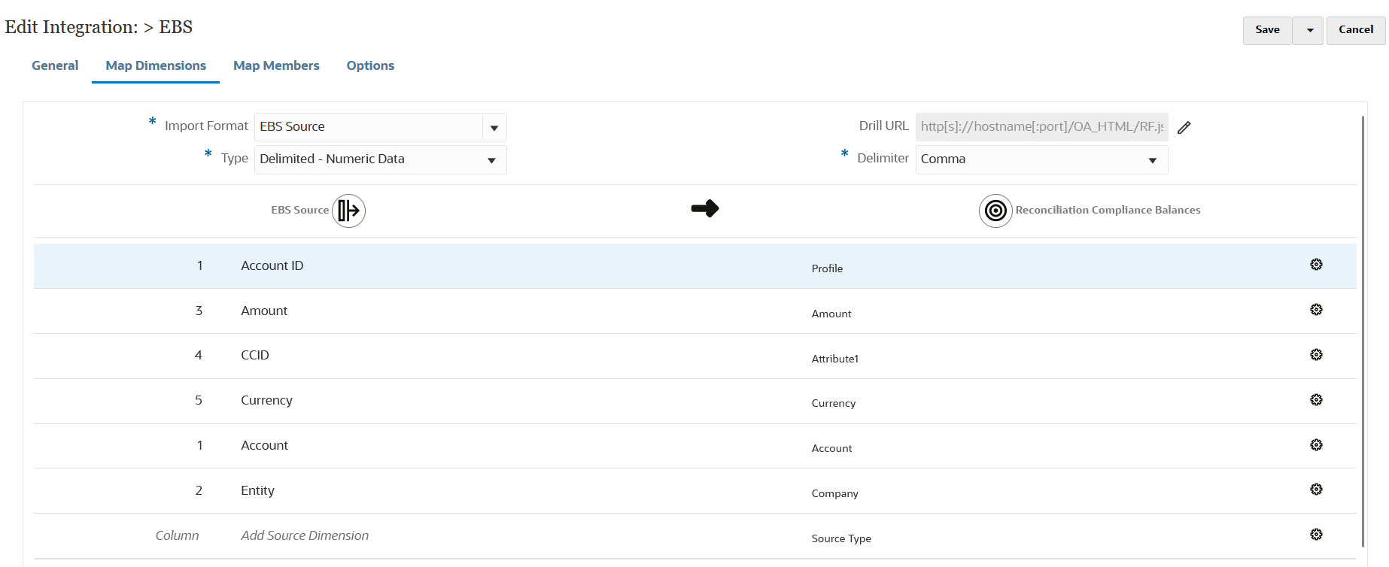Select the Amount source dimension
Screen dimensions: 1389x567
click(264, 311)
